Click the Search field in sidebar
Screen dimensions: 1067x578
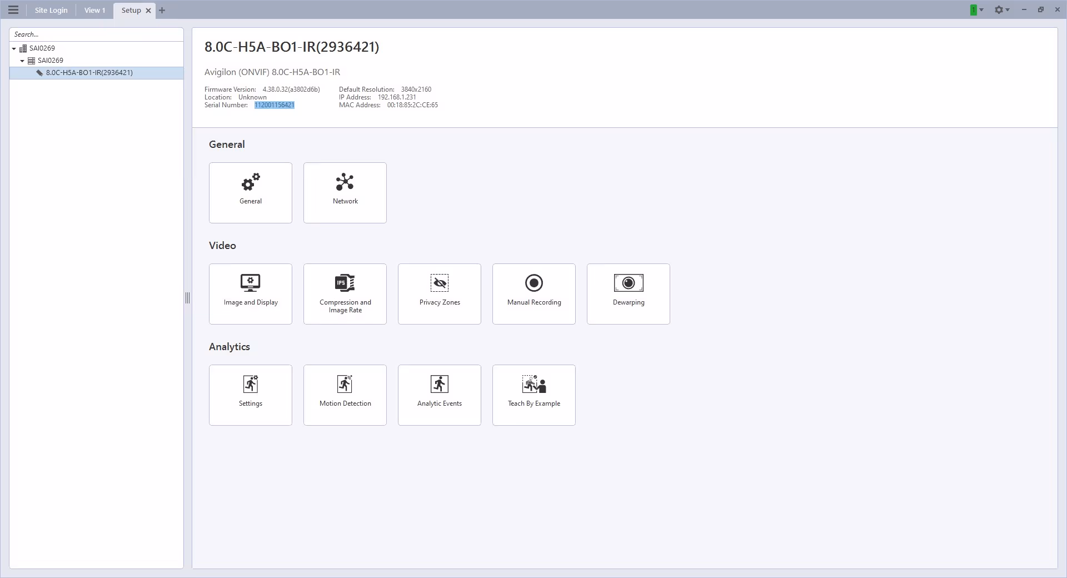[96, 34]
